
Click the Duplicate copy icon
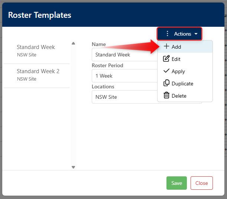point(166,84)
